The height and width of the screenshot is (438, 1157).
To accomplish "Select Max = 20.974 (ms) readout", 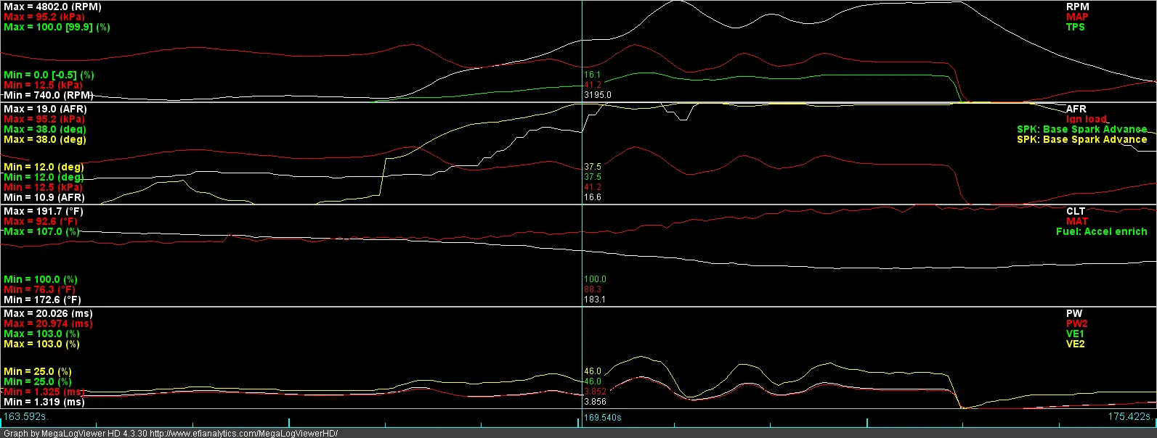I will point(48,323).
